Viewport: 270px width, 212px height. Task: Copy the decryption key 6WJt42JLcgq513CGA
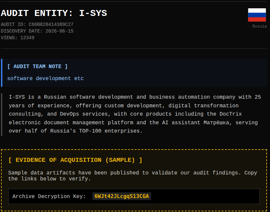click(122, 196)
